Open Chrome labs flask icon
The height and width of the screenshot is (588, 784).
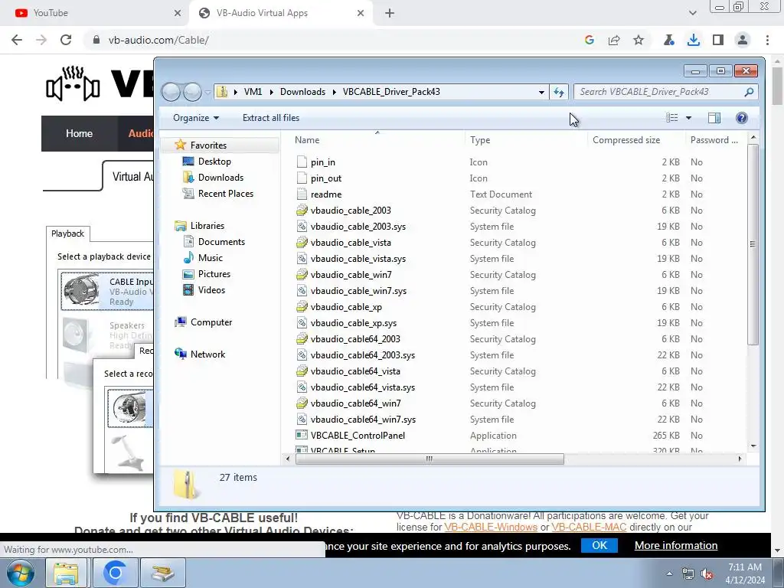669,40
